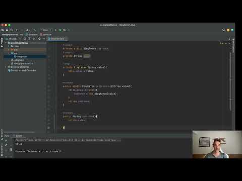The height and width of the screenshot is (181, 242).
Task: Click designpatterns breadcrumb
Action: pos(10,35)
